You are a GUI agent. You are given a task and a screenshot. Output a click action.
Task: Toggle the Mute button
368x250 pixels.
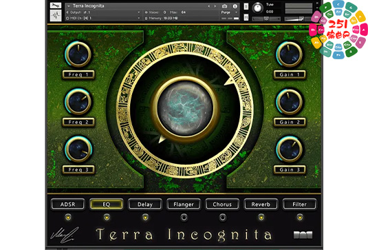(246, 17)
